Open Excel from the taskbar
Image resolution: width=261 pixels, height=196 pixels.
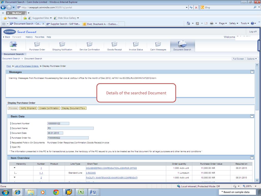81,192
